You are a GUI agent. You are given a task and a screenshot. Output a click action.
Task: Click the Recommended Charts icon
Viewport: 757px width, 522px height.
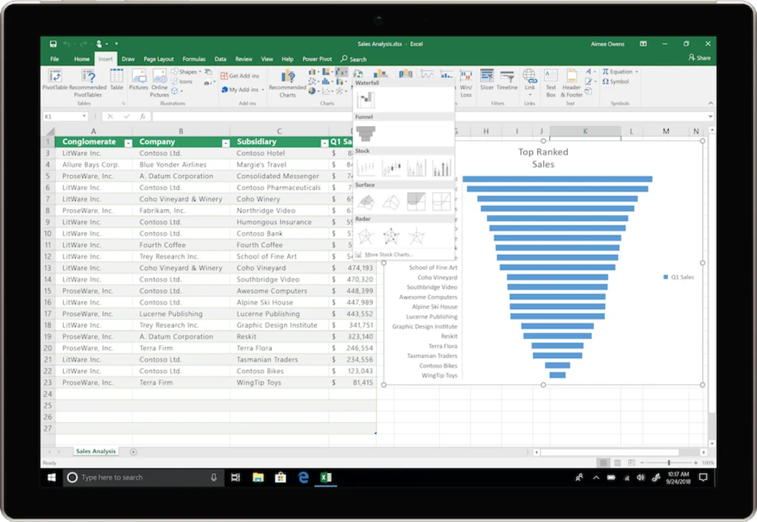point(287,83)
